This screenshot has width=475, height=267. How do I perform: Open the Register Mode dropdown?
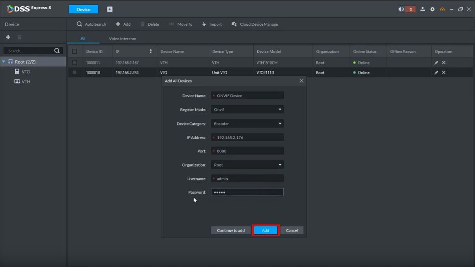(x=247, y=109)
